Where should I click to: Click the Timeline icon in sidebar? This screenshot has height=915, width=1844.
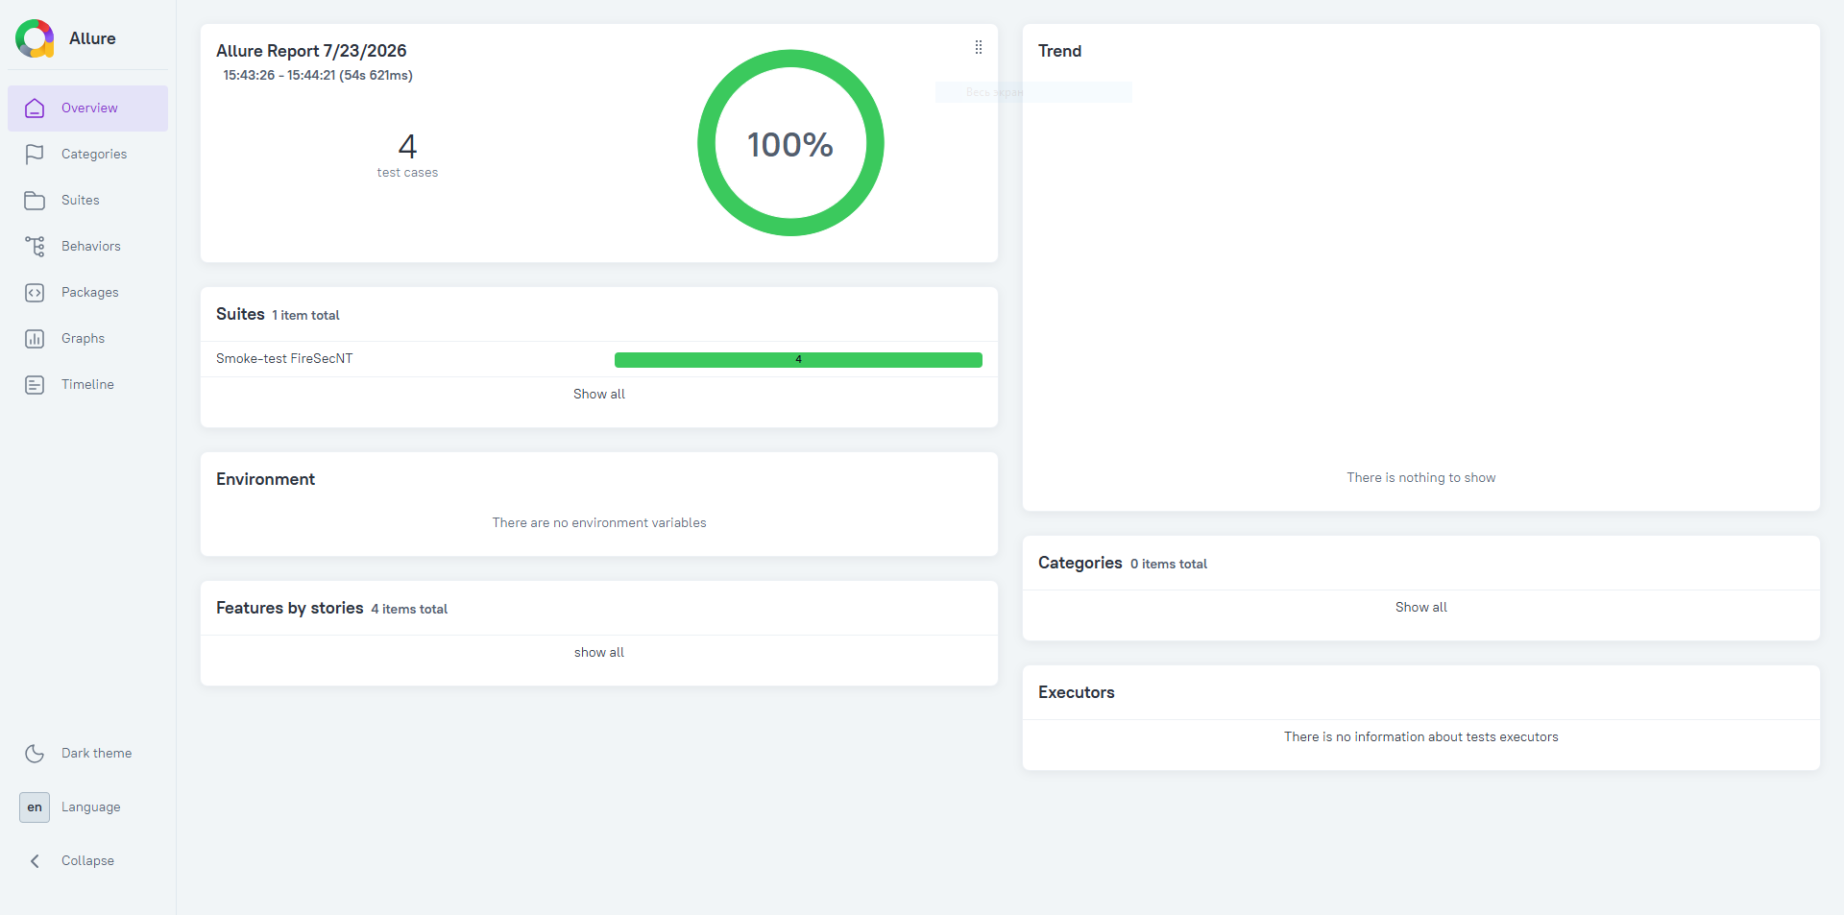coord(35,385)
